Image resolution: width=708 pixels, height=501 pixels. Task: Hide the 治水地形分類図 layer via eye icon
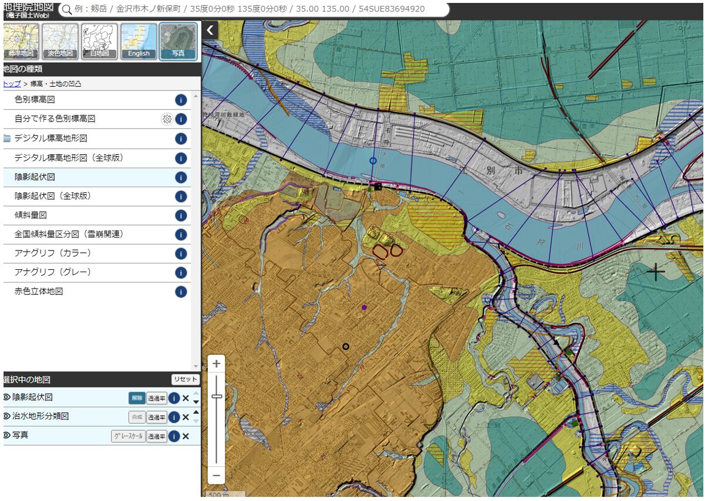tap(6, 417)
